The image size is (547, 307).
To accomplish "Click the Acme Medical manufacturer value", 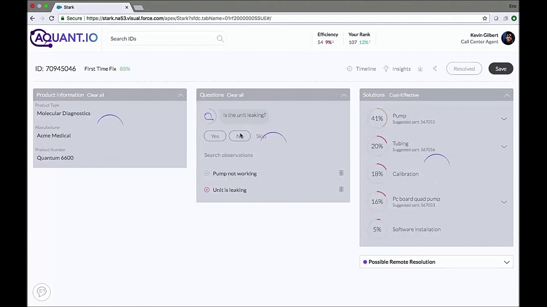I will click(53, 136).
